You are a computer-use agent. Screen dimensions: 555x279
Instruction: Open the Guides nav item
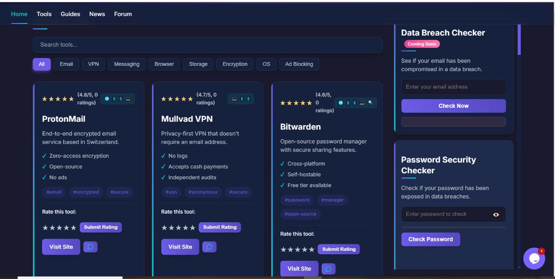(70, 14)
